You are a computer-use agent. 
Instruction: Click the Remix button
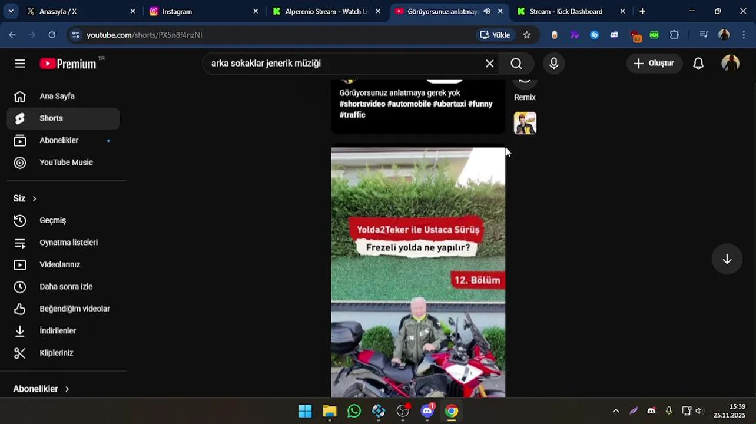coord(525,90)
